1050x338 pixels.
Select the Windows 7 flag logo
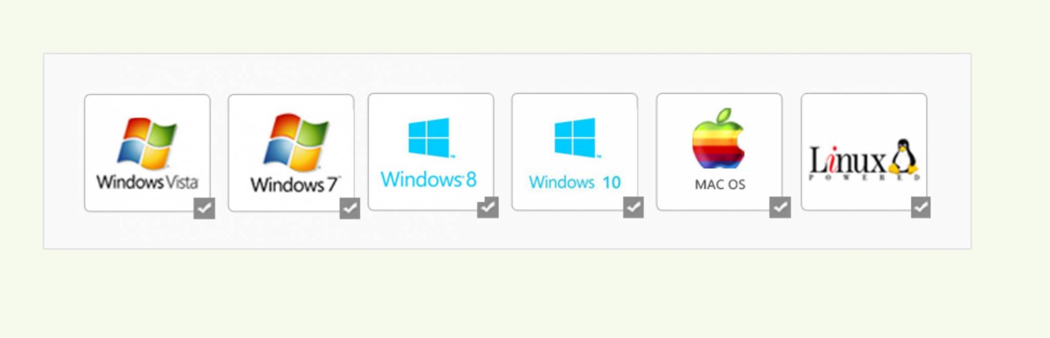point(296,142)
